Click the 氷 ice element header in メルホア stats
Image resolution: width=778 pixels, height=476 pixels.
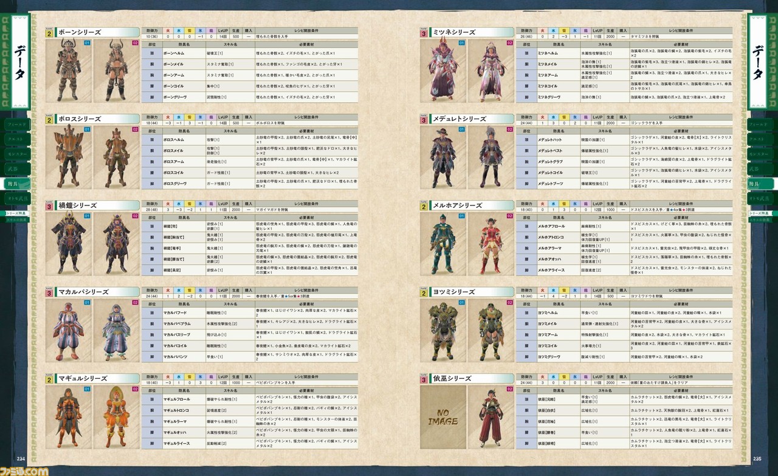point(576,204)
